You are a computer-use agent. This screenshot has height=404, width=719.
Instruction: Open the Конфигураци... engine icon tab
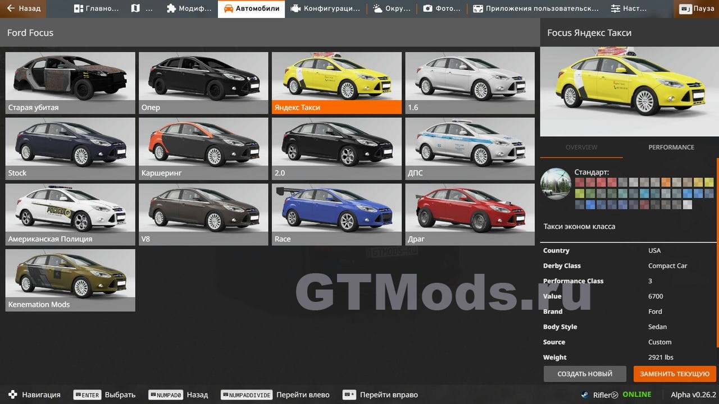[x=325, y=8]
